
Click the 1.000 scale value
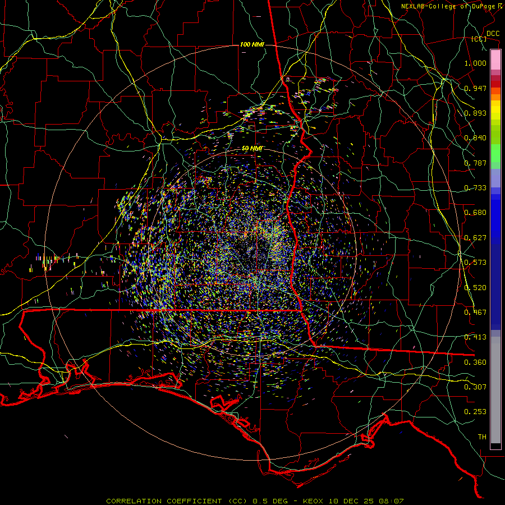(475, 63)
